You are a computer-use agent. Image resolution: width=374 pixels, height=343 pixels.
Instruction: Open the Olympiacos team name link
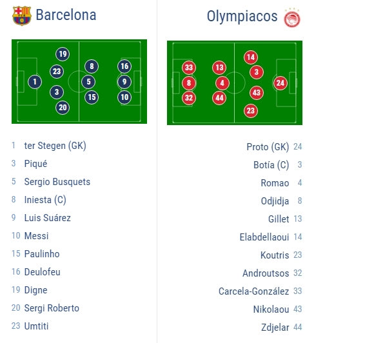(242, 17)
